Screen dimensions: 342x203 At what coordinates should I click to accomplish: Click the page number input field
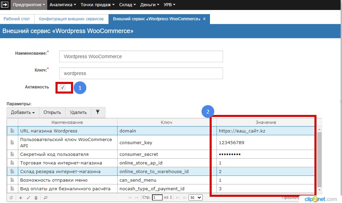(x=158, y=197)
